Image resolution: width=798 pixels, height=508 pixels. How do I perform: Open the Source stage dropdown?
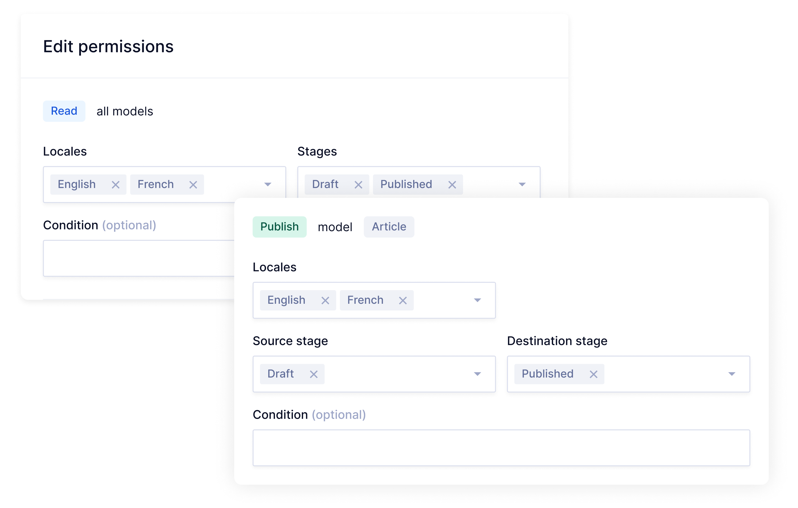tap(477, 374)
